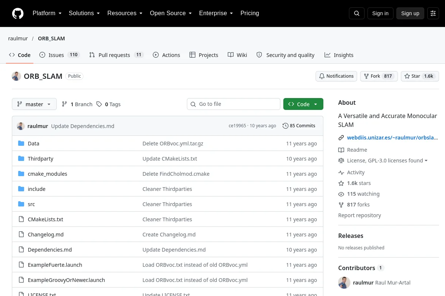Click the Thirdparty folder icon

[21, 159]
